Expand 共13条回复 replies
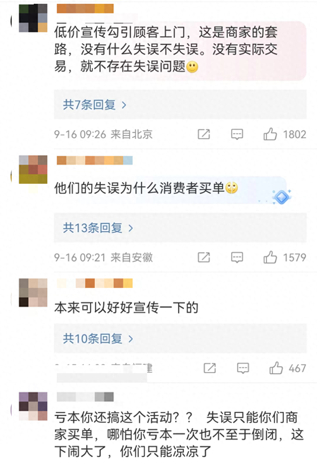This screenshot has width=317, height=466. [98, 228]
